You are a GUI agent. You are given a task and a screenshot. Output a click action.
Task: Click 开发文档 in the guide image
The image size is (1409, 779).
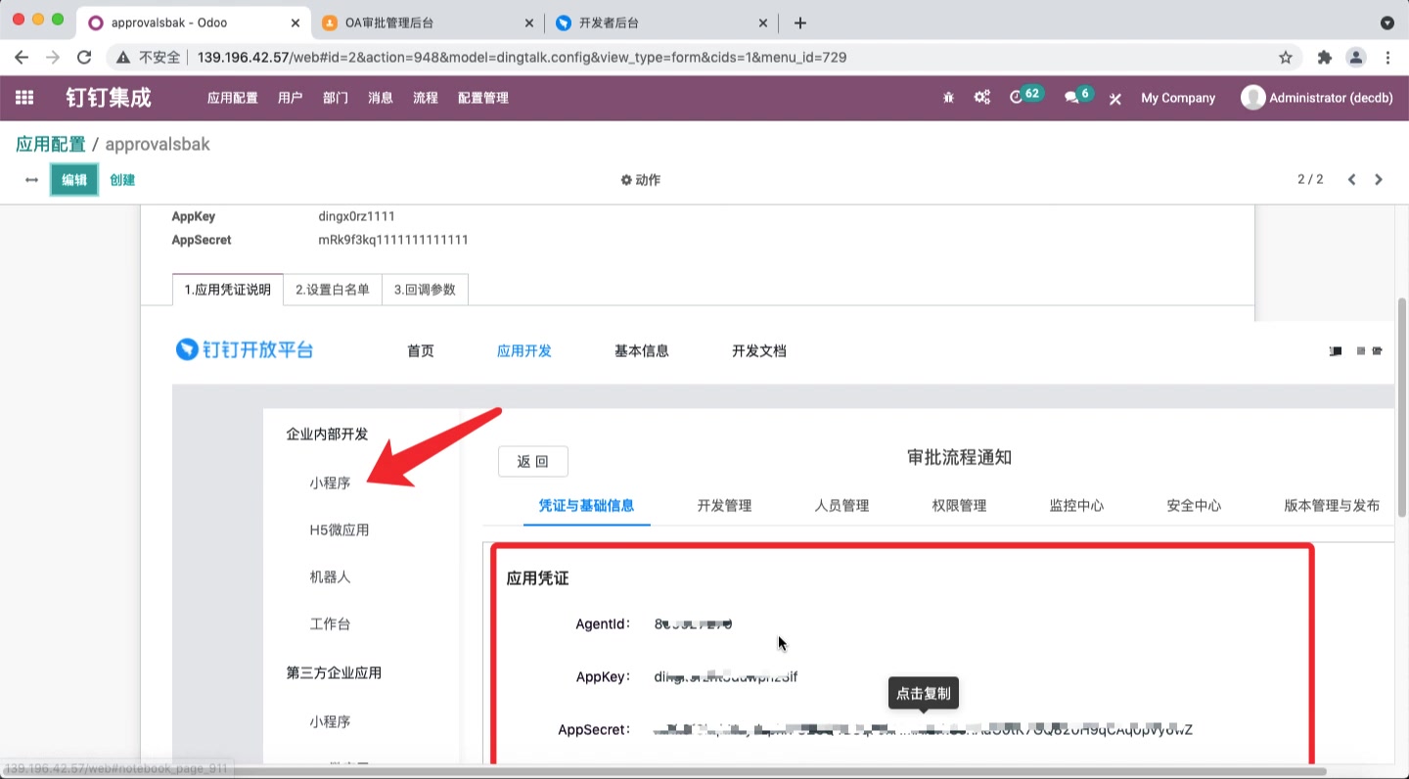[759, 351]
